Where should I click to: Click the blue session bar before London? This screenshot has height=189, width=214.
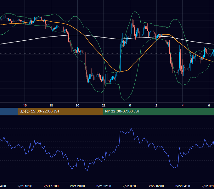[9, 111]
